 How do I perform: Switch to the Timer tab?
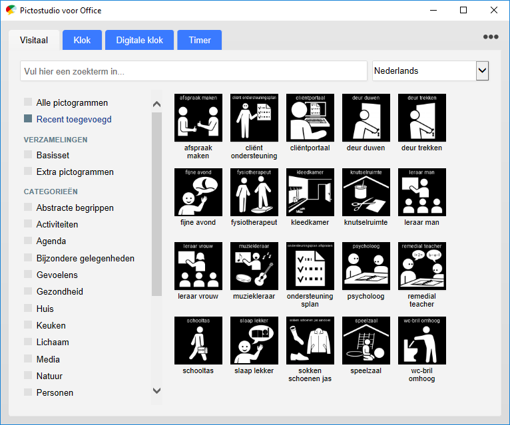200,40
